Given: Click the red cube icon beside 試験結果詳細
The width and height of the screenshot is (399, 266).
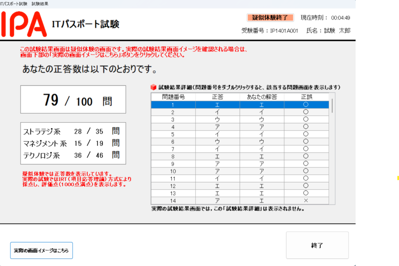Looking at the screenshot, I should (x=154, y=87).
